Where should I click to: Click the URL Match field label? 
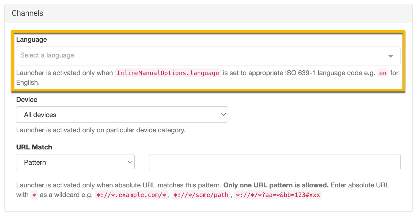(x=34, y=147)
